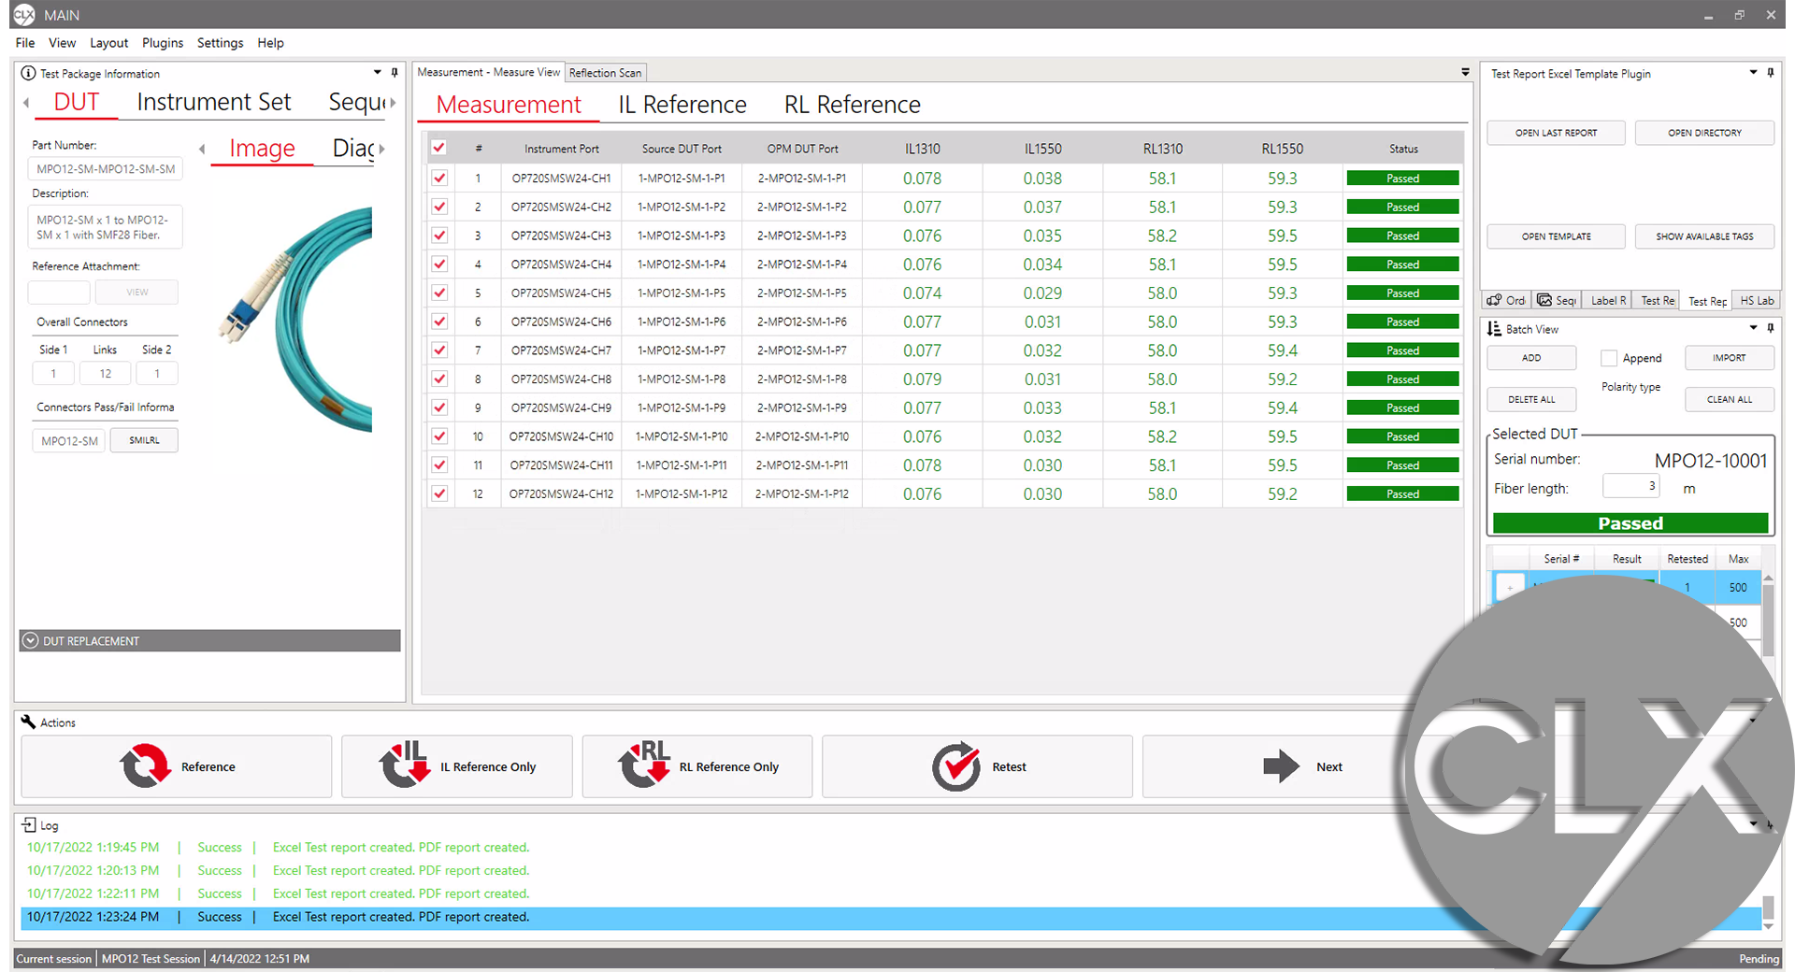Viewport: 1795px width, 972px height.
Task: Pin the Test Package Information panel
Action: (x=395, y=73)
